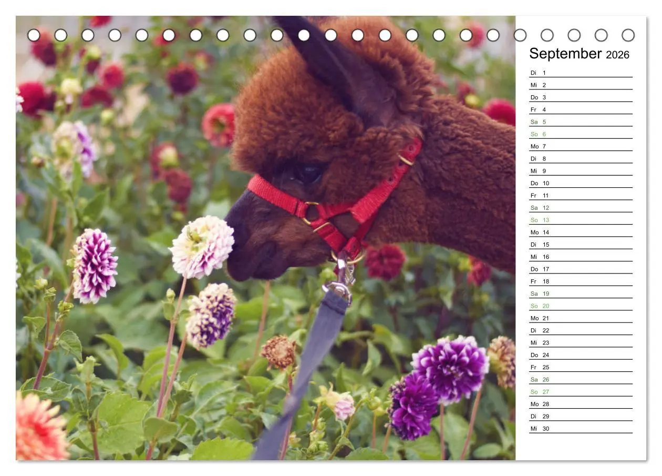Viewport: 662px width, 476px height.
Task: Click the Mo 21 date row
Action: coord(581,318)
